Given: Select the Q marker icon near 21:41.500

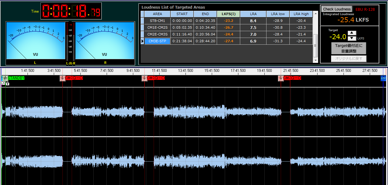Looking at the screenshot, I should pyautogui.click(x=281, y=78).
